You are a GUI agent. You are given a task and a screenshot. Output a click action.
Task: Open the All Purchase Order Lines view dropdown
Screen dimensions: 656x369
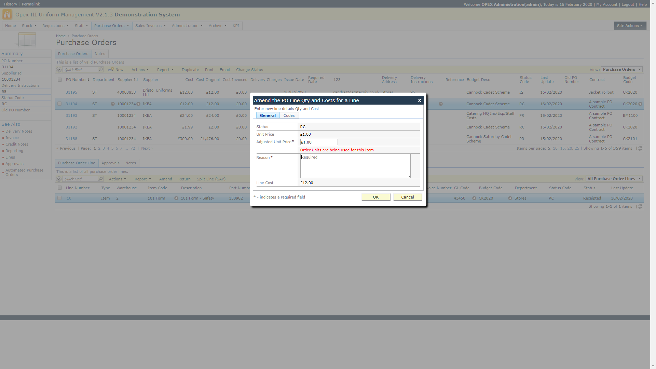tap(614, 179)
